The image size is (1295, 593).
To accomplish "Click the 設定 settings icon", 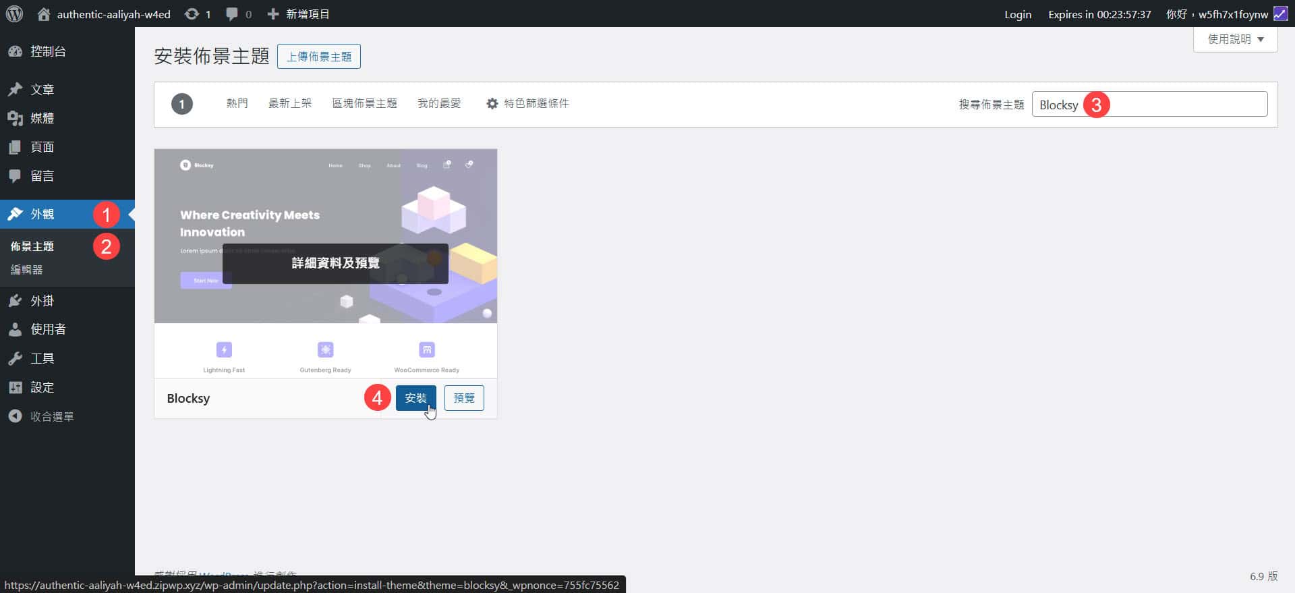I will pos(15,387).
